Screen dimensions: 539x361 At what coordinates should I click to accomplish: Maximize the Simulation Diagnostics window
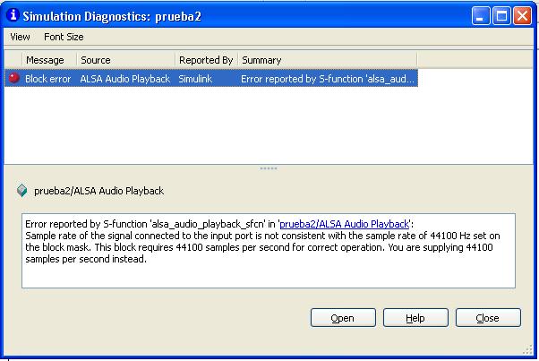point(501,16)
